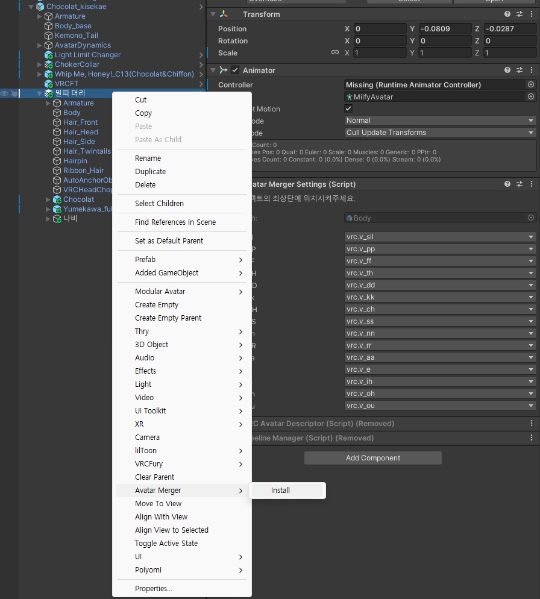Image resolution: width=540 pixels, height=599 pixels.
Task: Open Light Limit Changer prefab arrow
Action: 201,55
